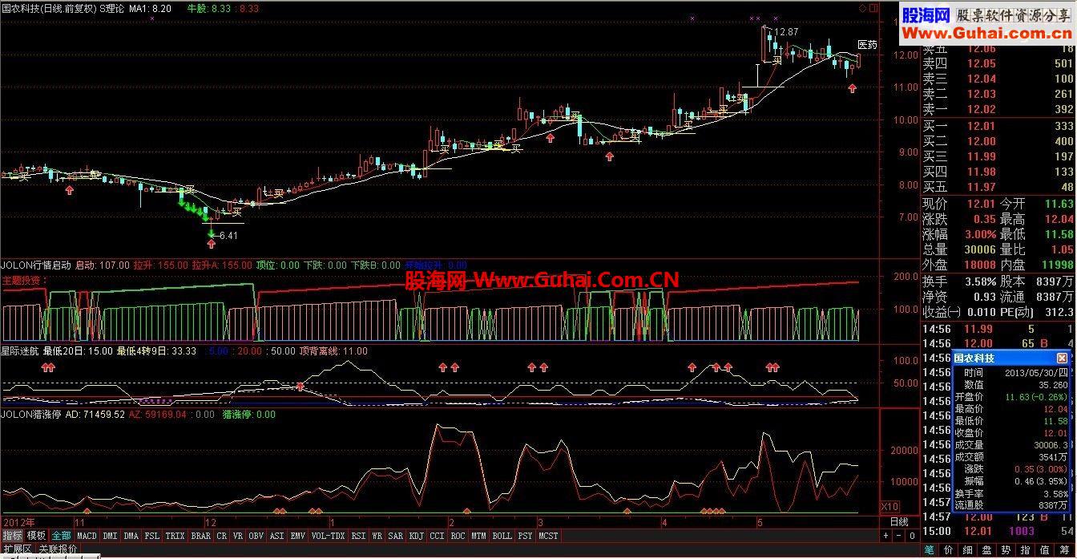The height and width of the screenshot is (559, 1077).
Task: Click the 6.41 low price label
Action: tap(228, 236)
